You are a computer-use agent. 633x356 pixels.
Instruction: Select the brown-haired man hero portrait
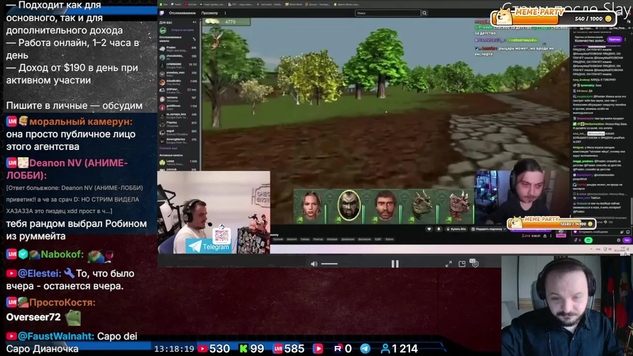pos(385,205)
